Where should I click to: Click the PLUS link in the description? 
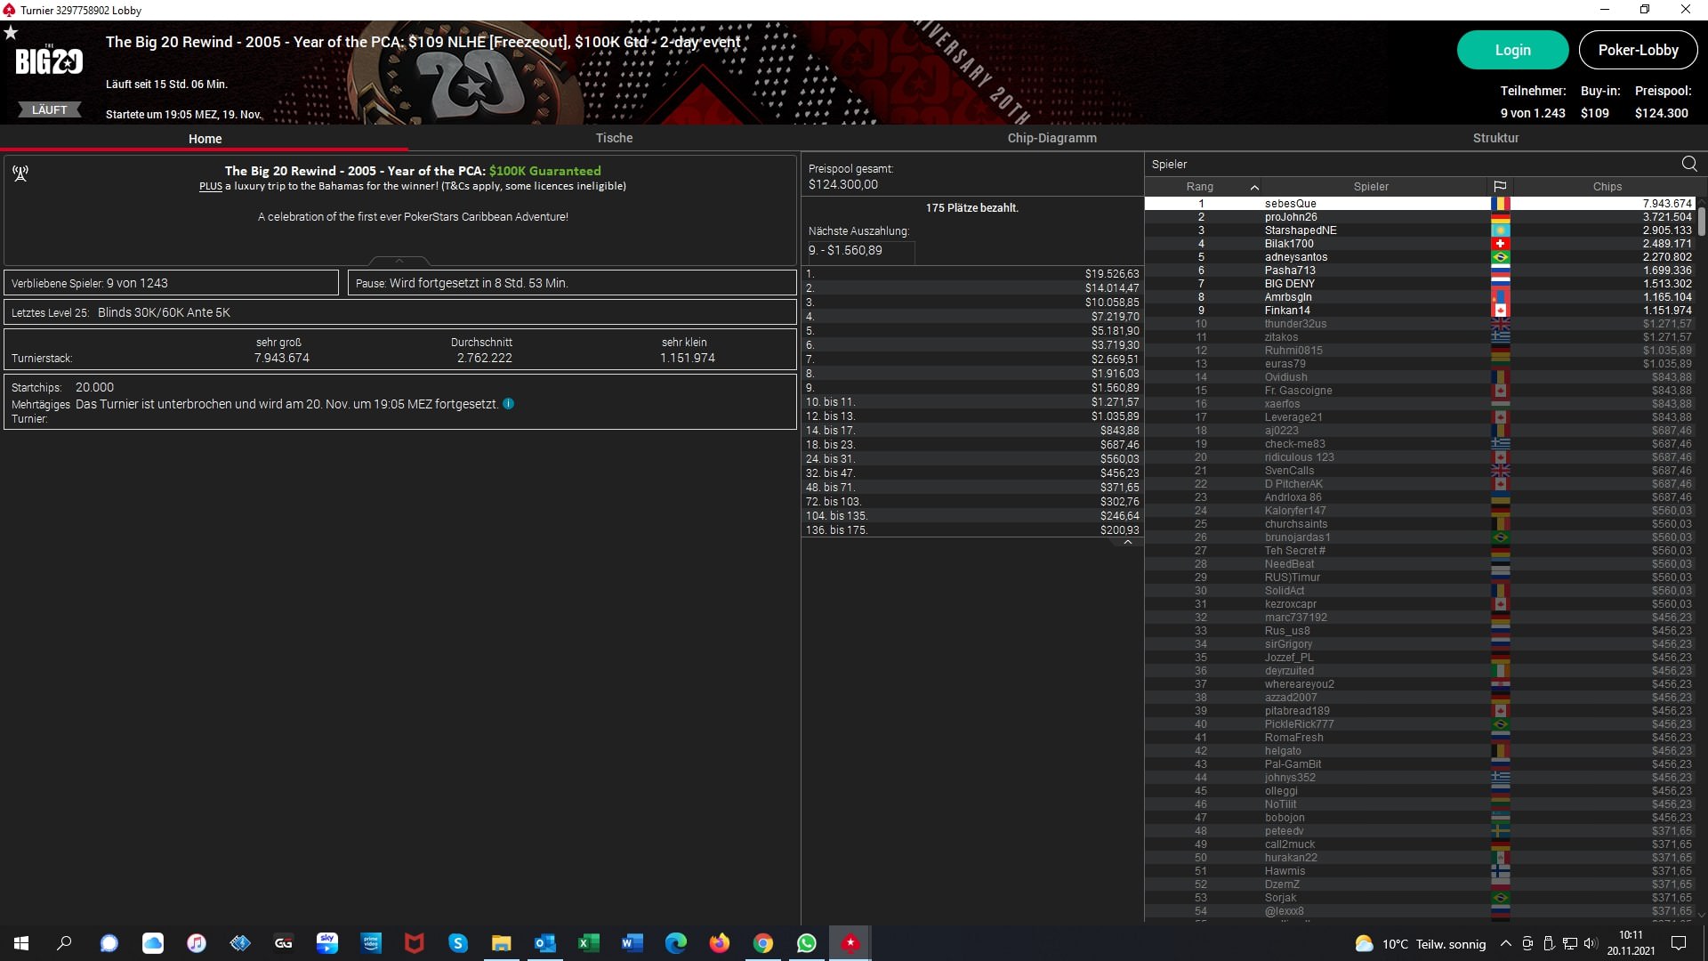[x=210, y=187]
